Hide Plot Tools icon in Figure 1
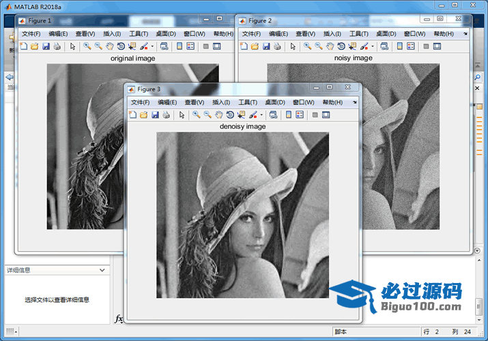Image resolution: width=488 pixels, height=341 pixels. (205, 46)
